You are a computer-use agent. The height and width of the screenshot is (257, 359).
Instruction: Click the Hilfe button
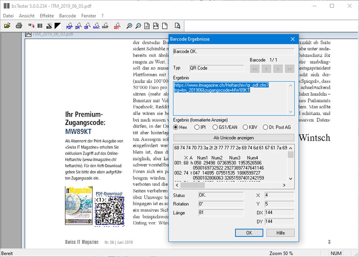coord(280,233)
